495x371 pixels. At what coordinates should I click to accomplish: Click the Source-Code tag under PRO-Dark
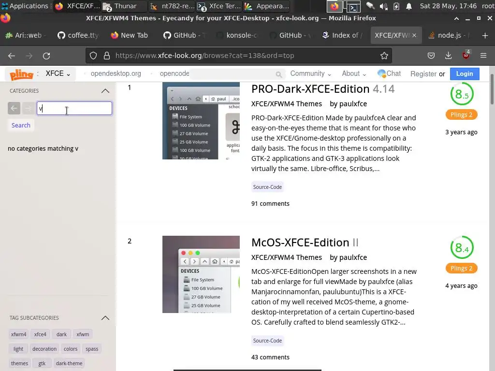(x=267, y=187)
